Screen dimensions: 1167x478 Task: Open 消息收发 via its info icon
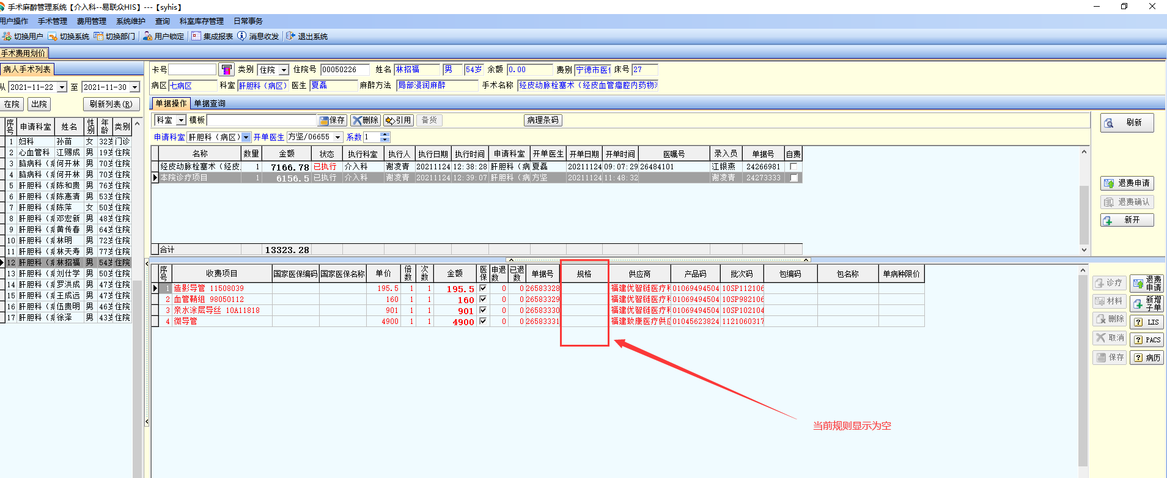pos(241,37)
